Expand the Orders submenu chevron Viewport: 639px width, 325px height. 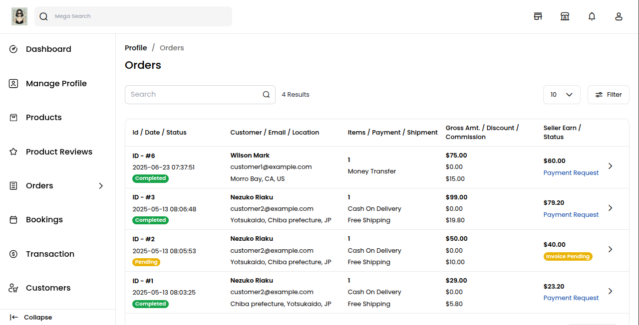(101, 186)
